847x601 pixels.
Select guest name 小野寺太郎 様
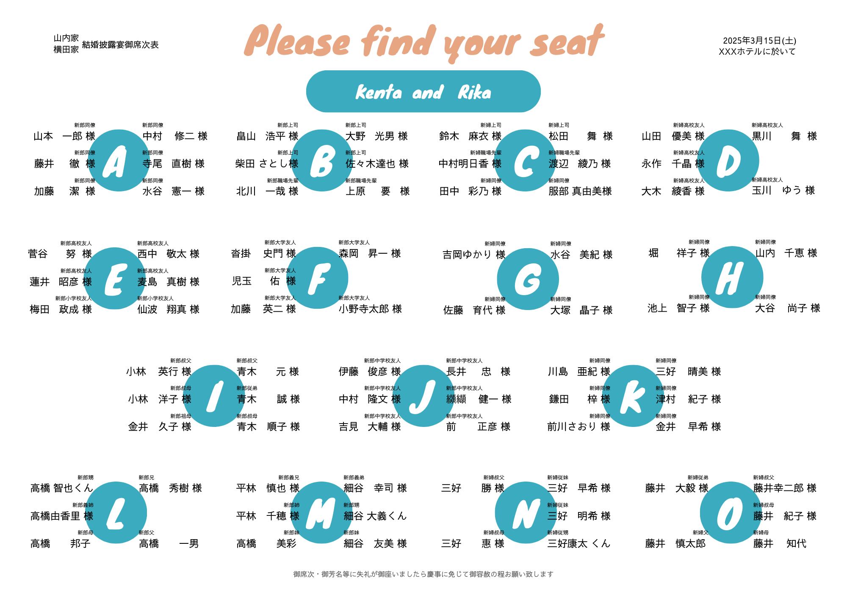point(370,309)
